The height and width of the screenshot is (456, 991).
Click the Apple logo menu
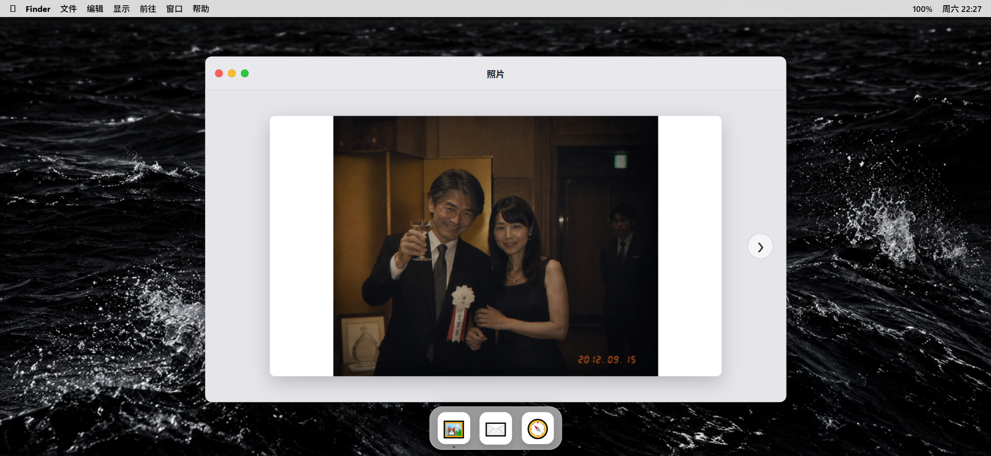(x=13, y=9)
